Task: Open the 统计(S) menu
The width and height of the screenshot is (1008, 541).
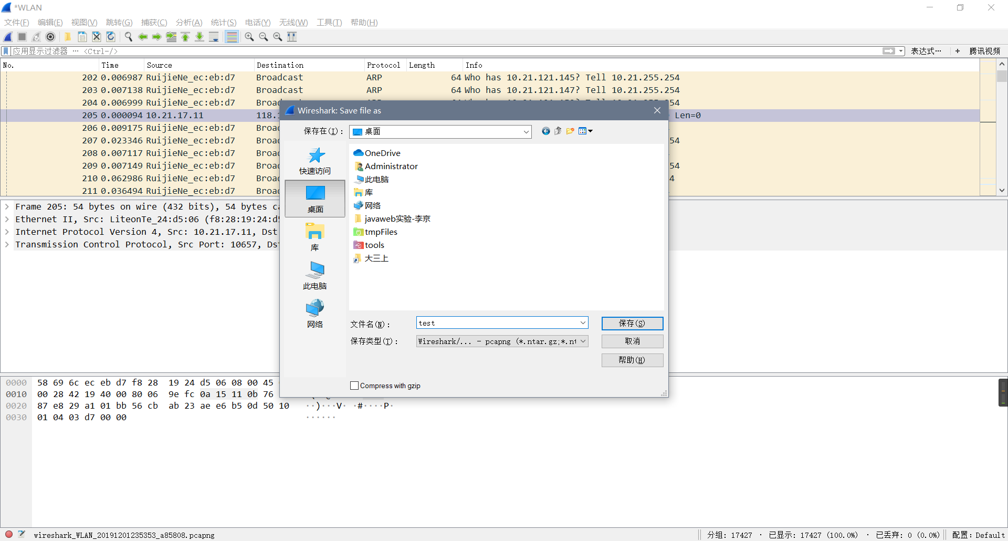Action: (x=224, y=22)
